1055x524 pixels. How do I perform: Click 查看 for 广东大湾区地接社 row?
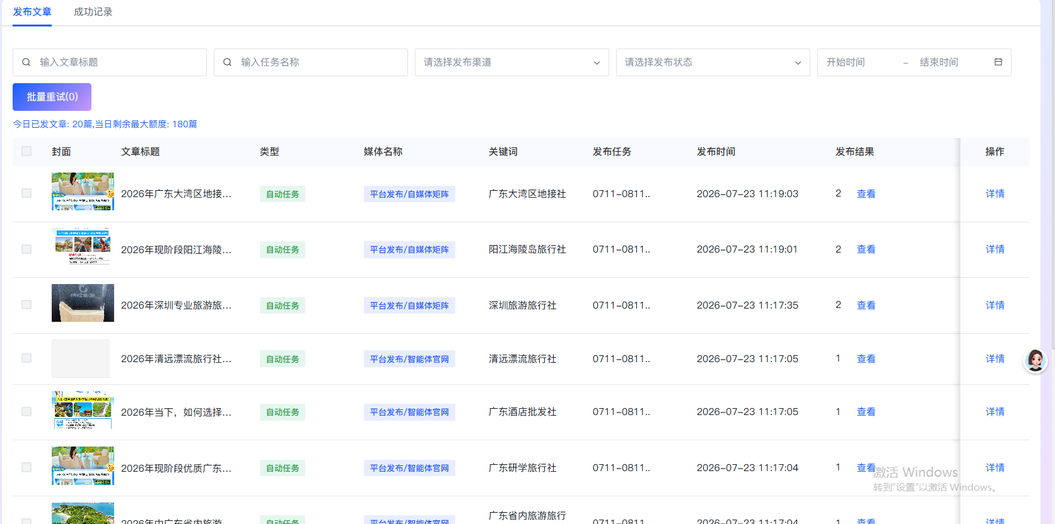click(x=866, y=194)
